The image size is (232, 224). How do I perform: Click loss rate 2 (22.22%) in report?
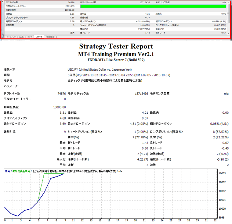coord(221,137)
